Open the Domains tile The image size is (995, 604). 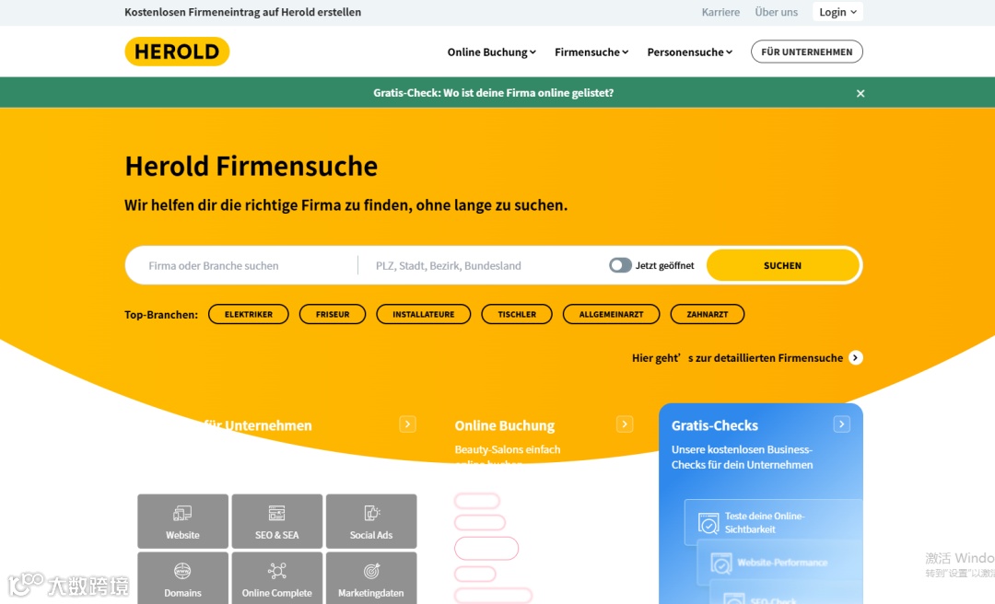(x=182, y=578)
